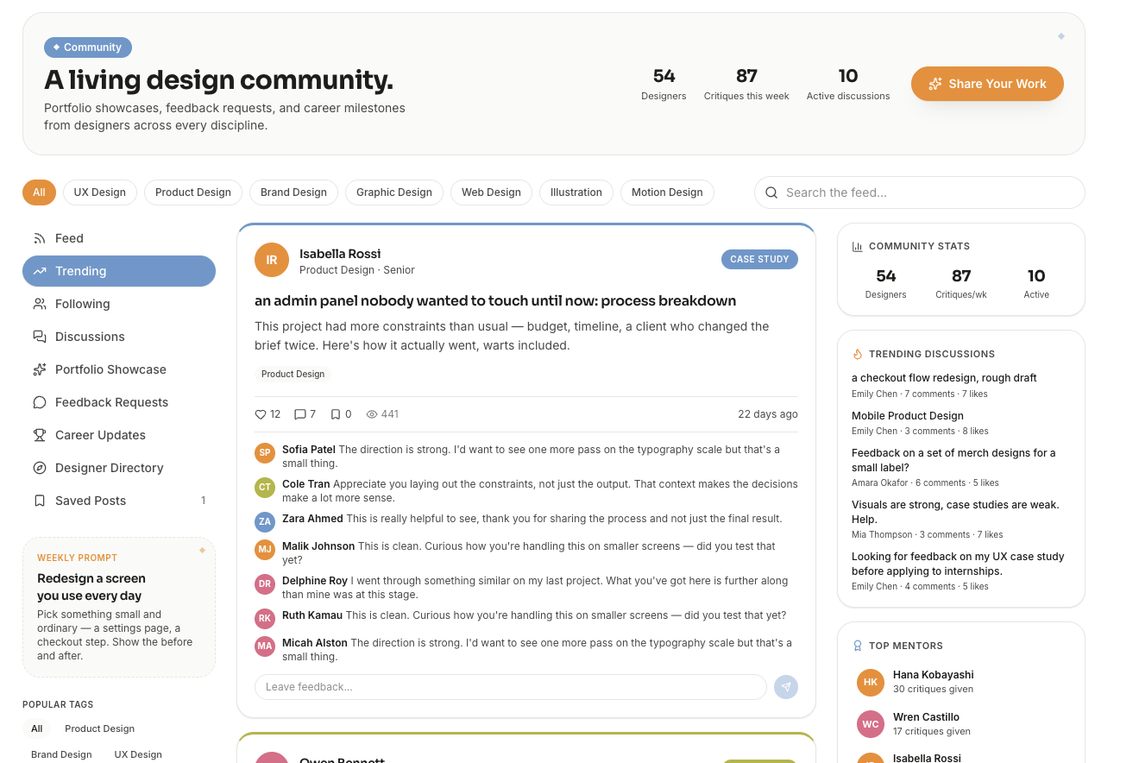Filter feed by Brand Design chip

click(x=293, y=192)
